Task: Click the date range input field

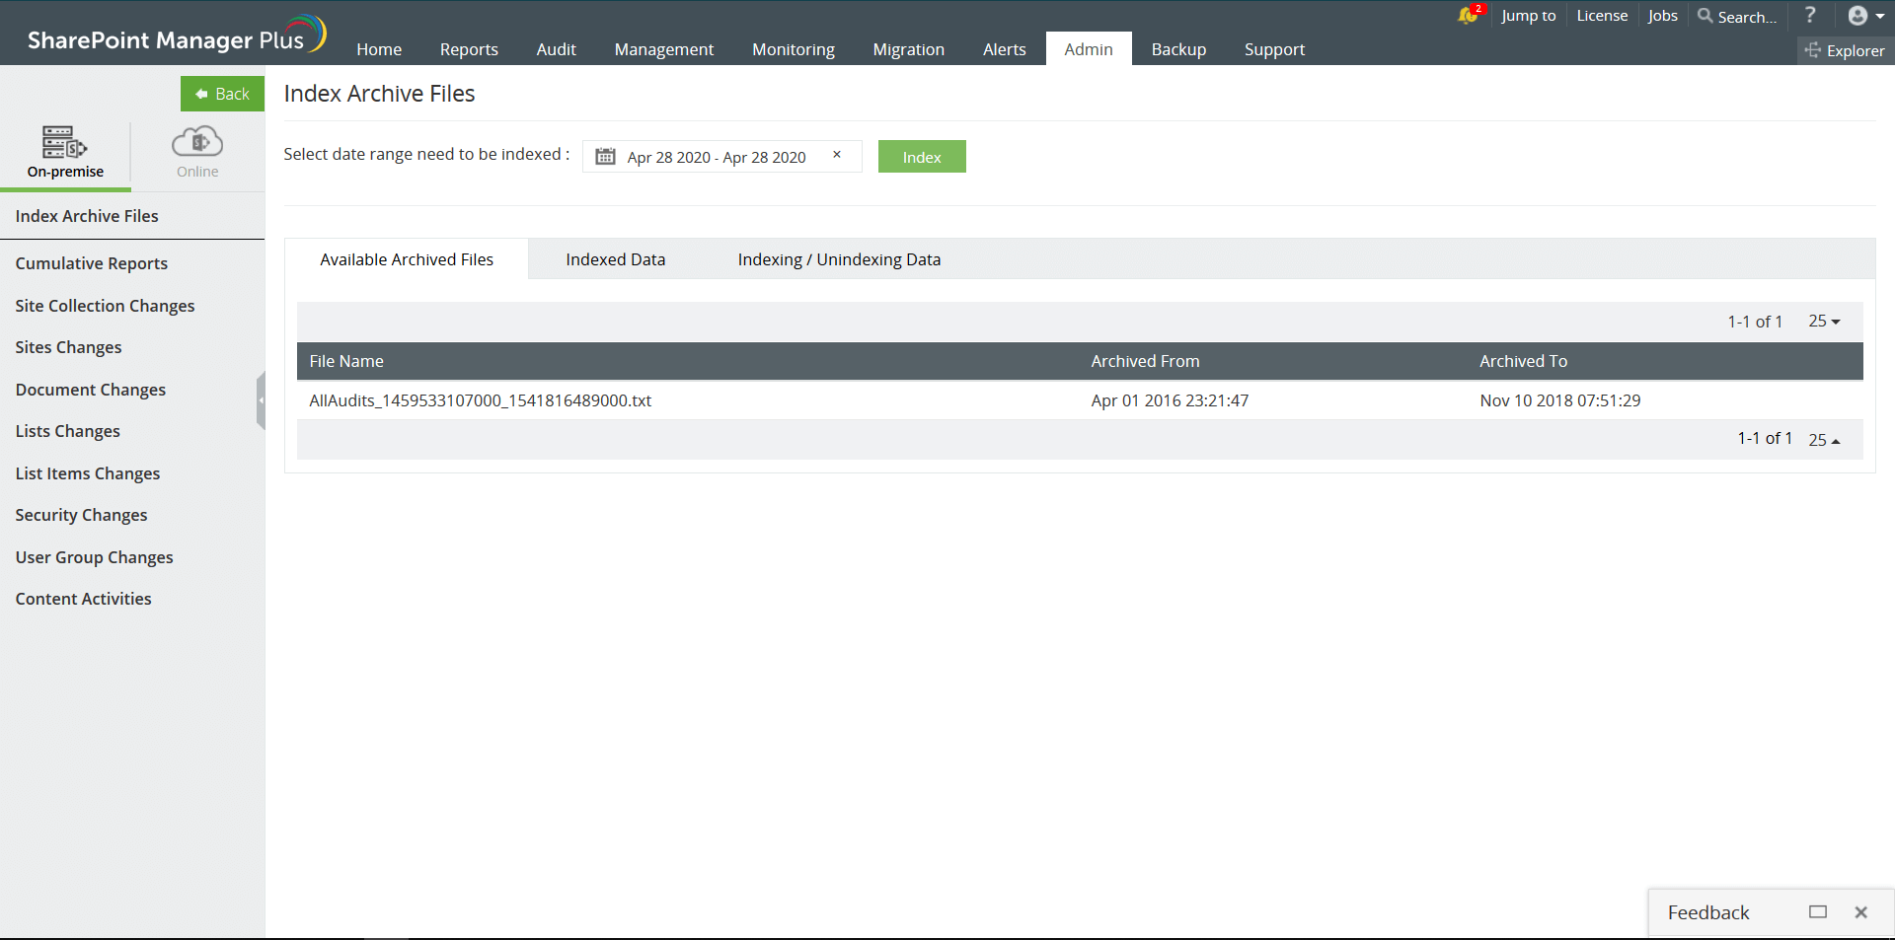Action: [x=722, y=157]
